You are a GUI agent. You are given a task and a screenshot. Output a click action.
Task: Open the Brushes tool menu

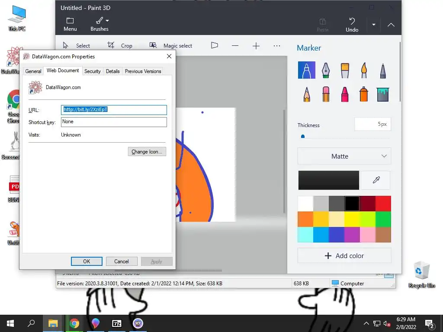pyautogui.click(x=100, y=24)
